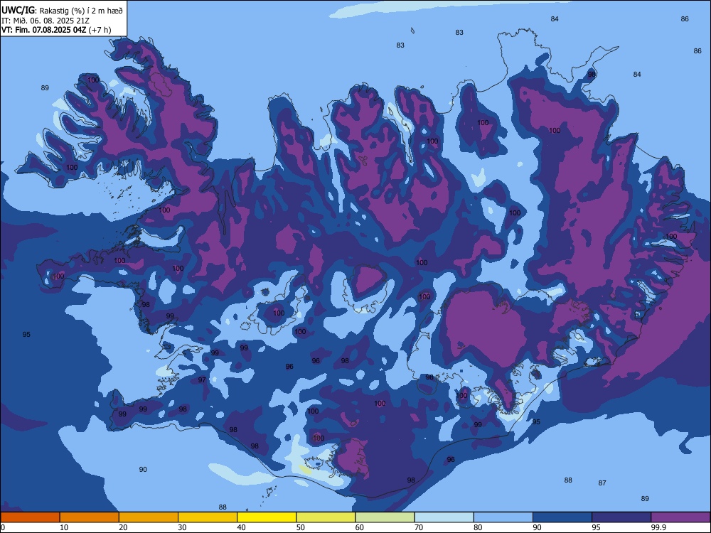Image resolution: width=711 pixels, height=533 pixels.
Task: Click the legend tick label '10'
Action: click(64, 527)
